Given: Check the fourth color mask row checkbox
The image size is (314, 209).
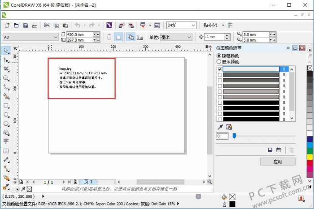Looking at the screenshot, I should (x=220, y=86).
